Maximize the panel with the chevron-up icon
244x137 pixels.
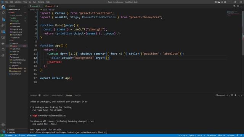(239, 95)
